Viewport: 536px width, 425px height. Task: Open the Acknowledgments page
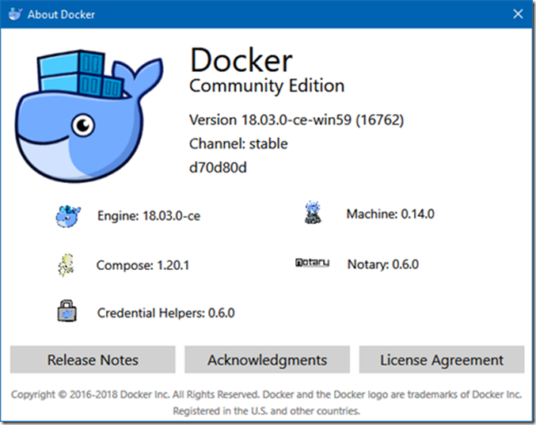[x=267, y=360]
